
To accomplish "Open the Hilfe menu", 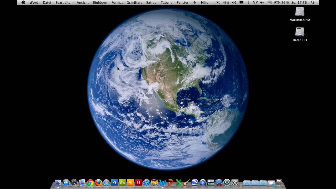I will pos(204,2).
